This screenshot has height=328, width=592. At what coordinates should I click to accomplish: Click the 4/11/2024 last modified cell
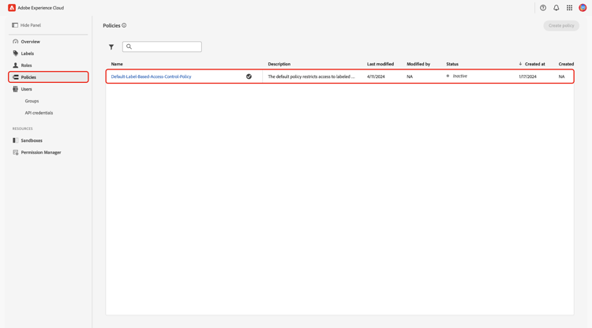(376, 76)
